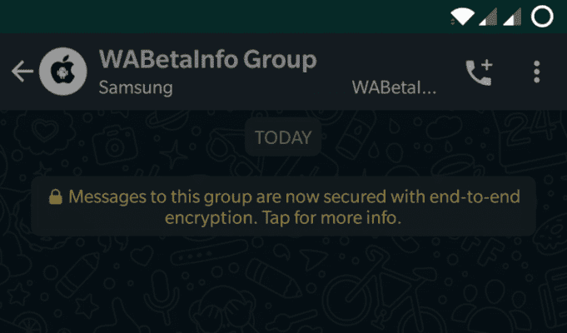Tap the camera doodle in chat wallpaper
Screen dimensions: 567x333
115,145
